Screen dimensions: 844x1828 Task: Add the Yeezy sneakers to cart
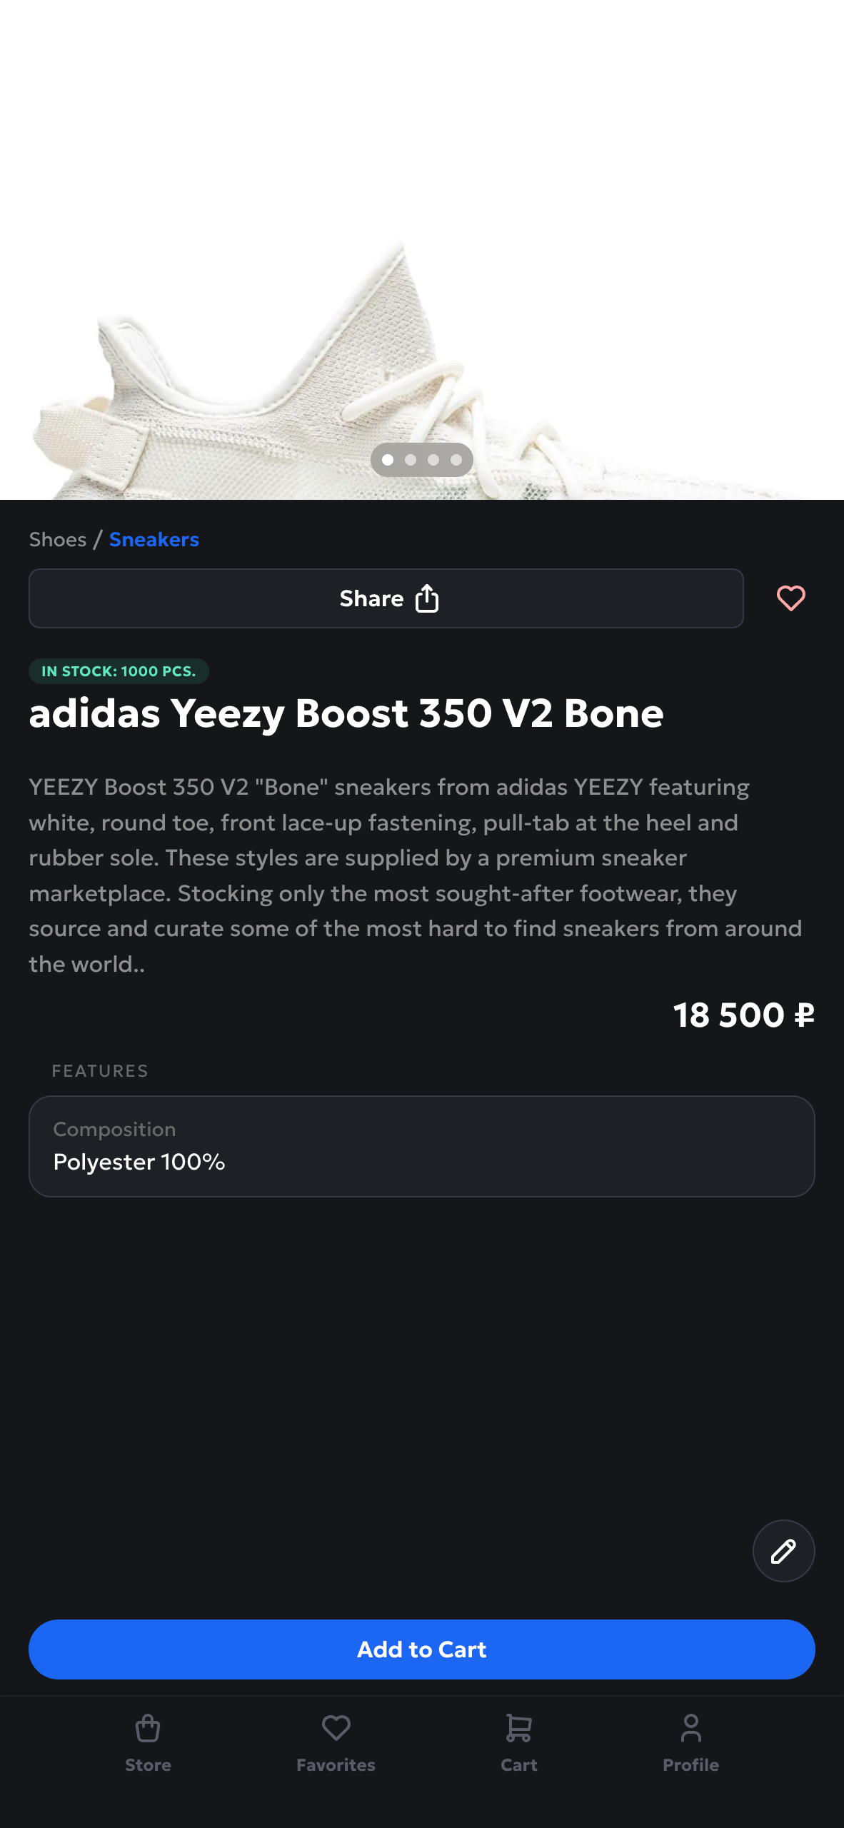tap(421, 1649)
